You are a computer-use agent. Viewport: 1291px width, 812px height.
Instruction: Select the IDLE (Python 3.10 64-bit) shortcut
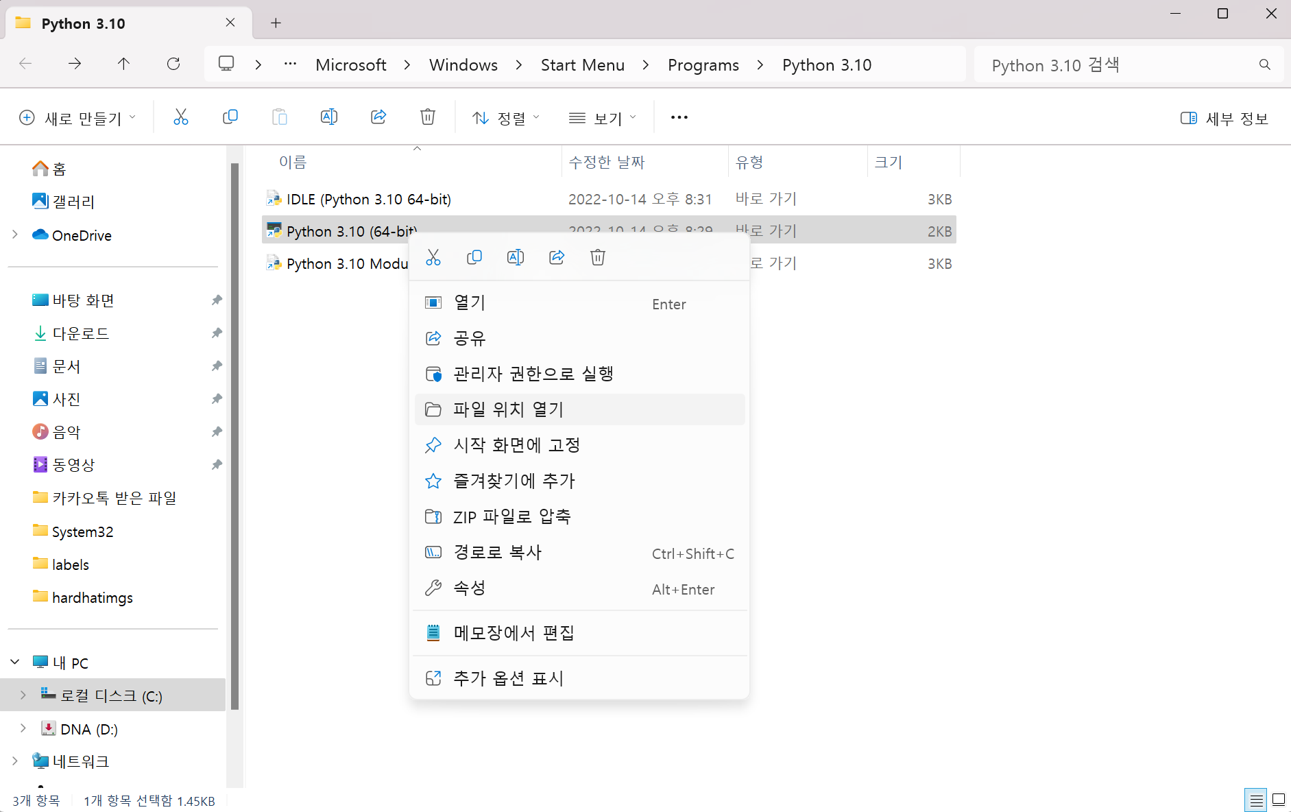click(609, 199)
